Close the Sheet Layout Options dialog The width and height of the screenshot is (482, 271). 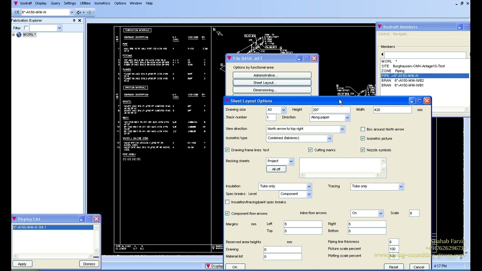click(x=427, y=101)
